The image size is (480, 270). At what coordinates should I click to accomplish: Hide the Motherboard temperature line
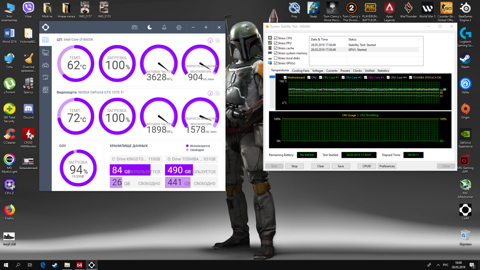click(x=285, y=78)
